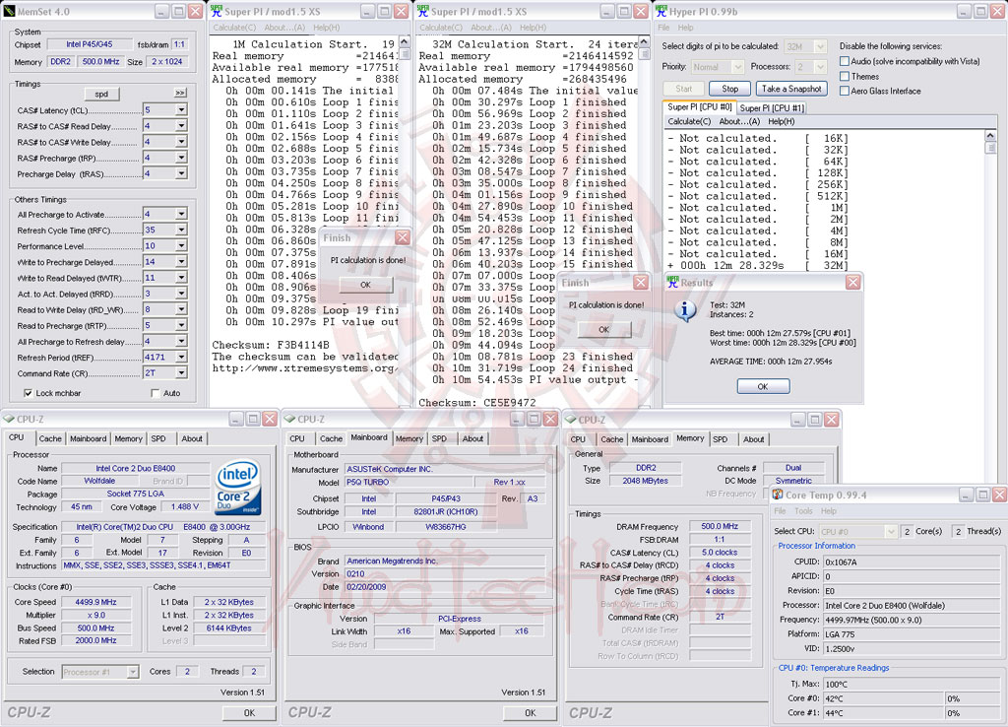Close the 32M Finish dialog
1008x727 pixels.
click(641, 283)
